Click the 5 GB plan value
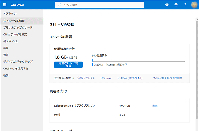The height and width of the screenshot is (131, 199). 122,115
